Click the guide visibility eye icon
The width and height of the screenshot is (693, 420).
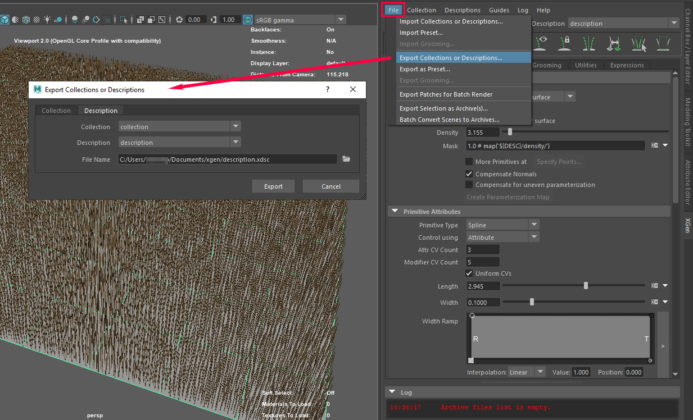click(541, 43)
